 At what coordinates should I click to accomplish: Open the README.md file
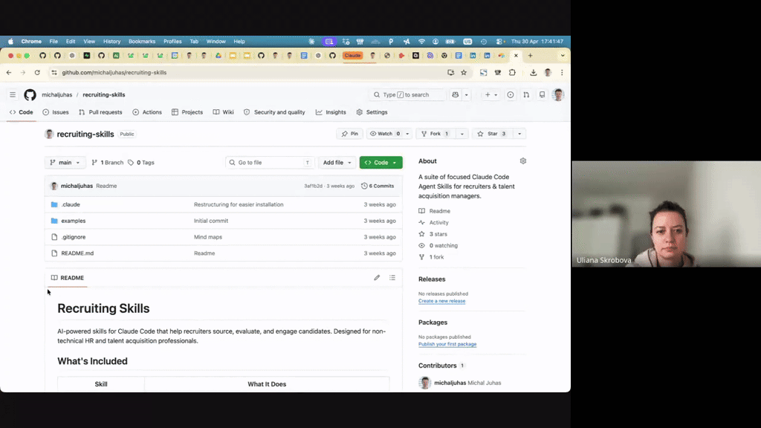(77, 253)
